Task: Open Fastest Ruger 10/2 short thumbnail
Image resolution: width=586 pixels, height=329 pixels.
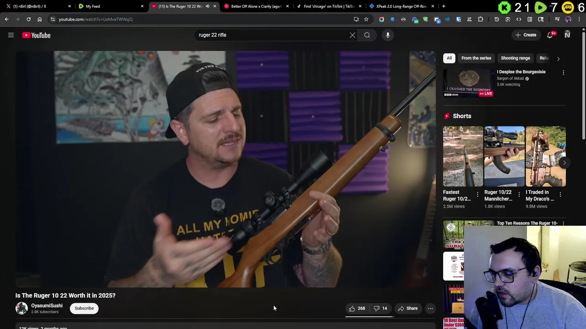Action: coord(463,157)
